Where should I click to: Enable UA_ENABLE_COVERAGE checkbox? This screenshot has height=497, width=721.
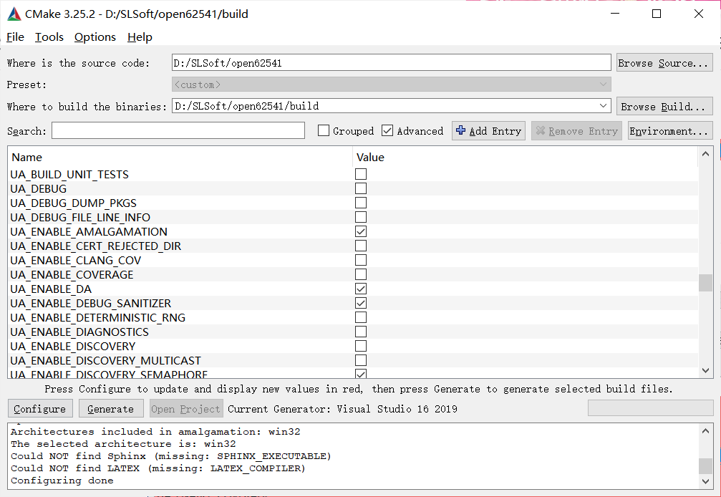[x=361, y=274]
